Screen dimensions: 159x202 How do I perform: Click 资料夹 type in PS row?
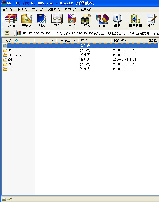pos(85,64)
